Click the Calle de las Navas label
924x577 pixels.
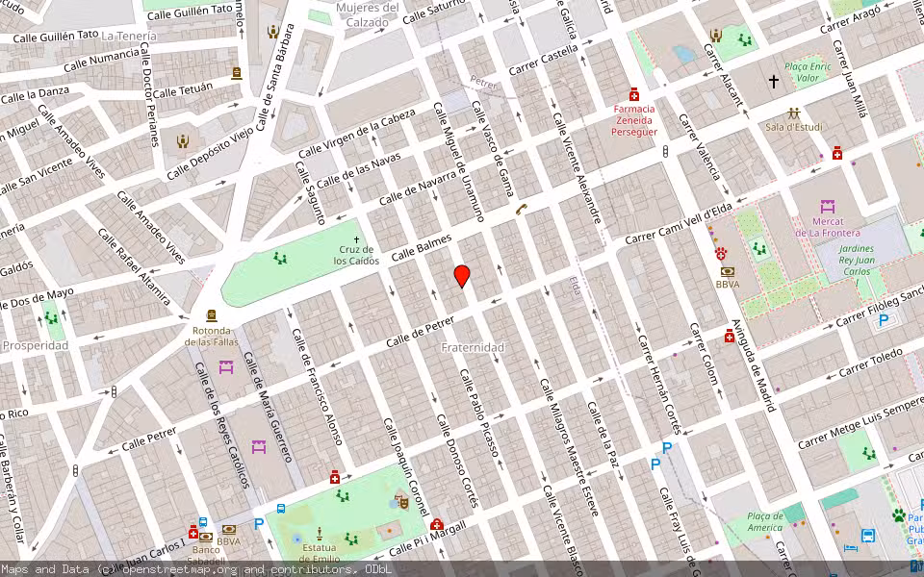point(358,171)
